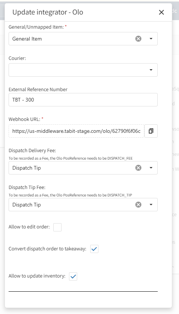Select the Webhook URL field
Viewport: 179px width, 314px height.
(76, 131)
